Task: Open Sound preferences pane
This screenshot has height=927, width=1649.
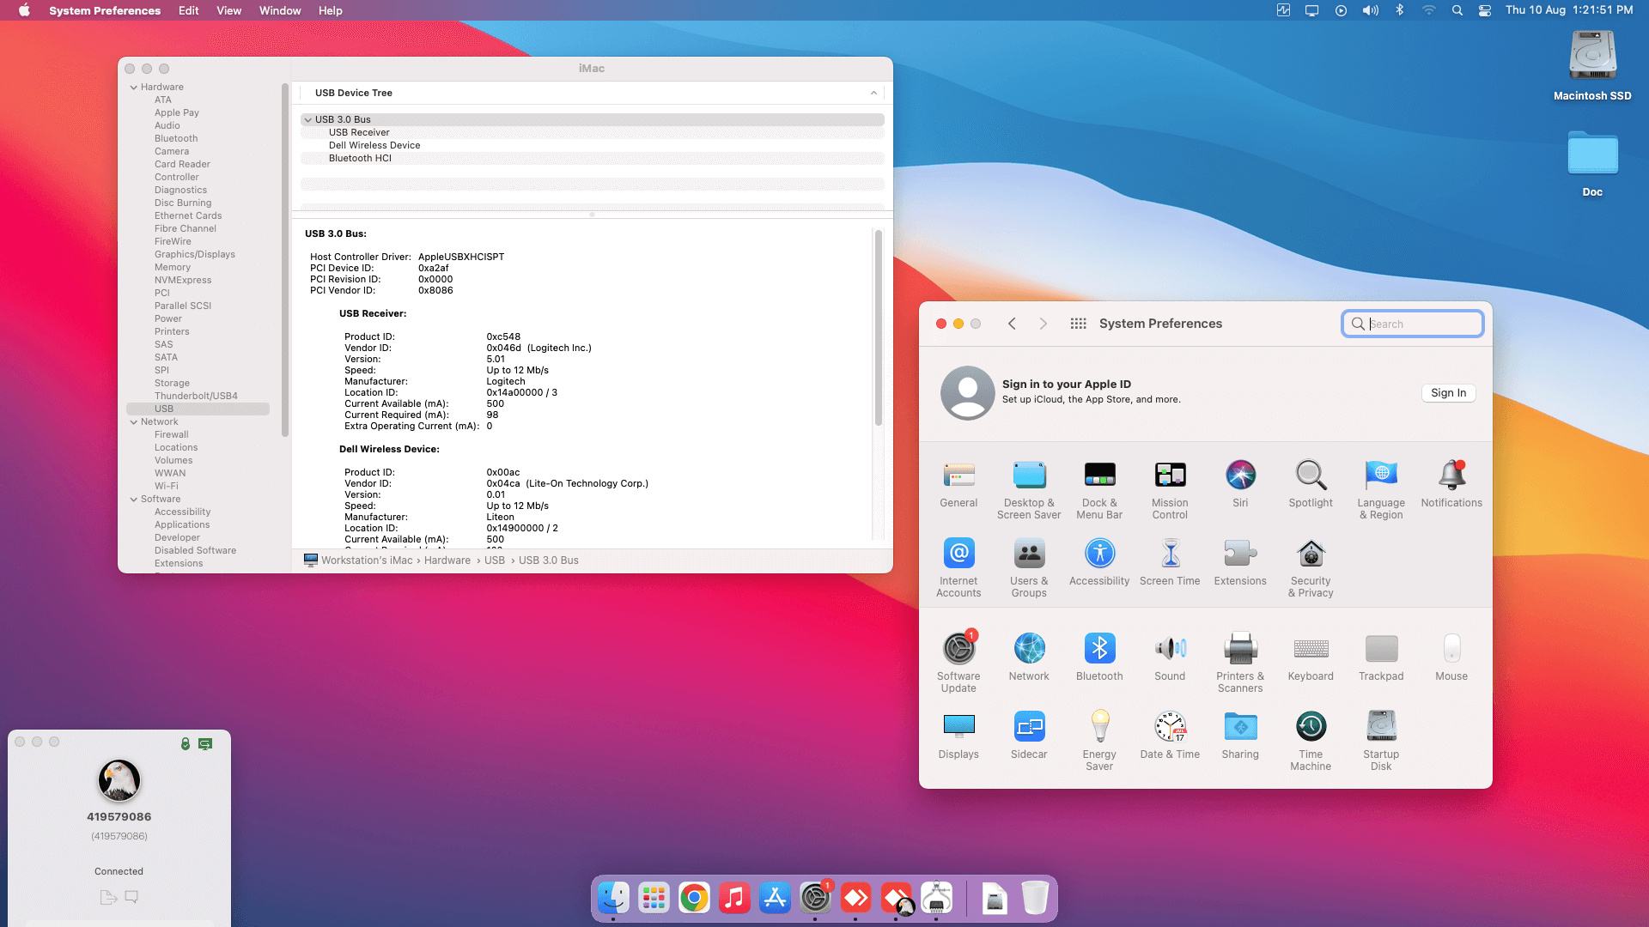Action: [x=1170, y=657]
